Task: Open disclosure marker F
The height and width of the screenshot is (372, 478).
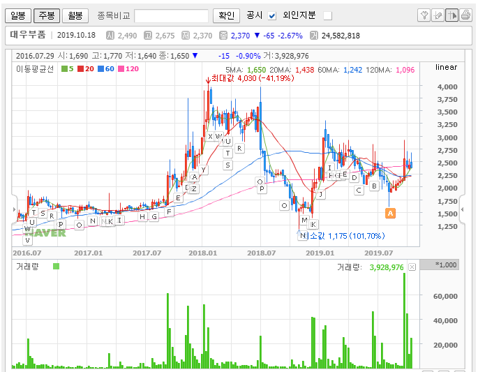Action: click(169, 211)
